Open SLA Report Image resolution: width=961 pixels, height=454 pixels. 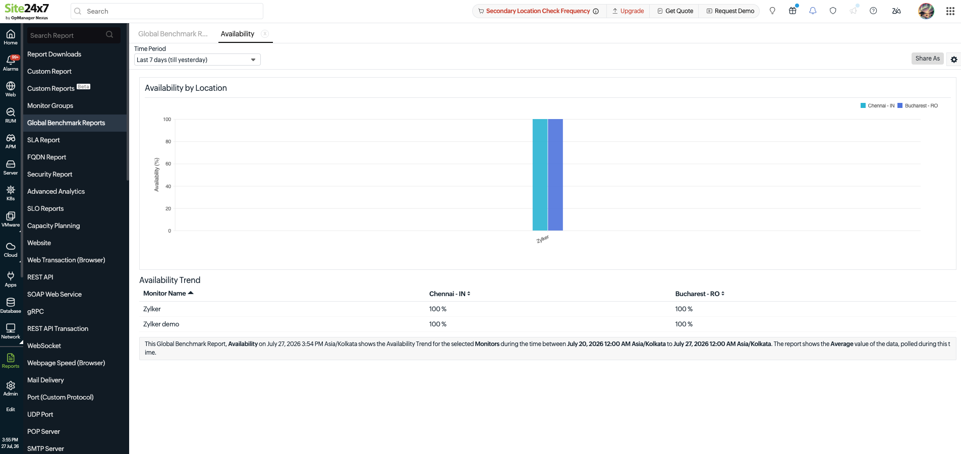[x=43, y=140]
